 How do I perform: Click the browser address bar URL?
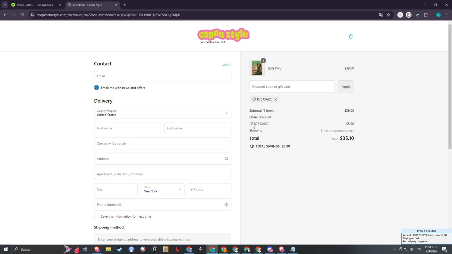108,15
